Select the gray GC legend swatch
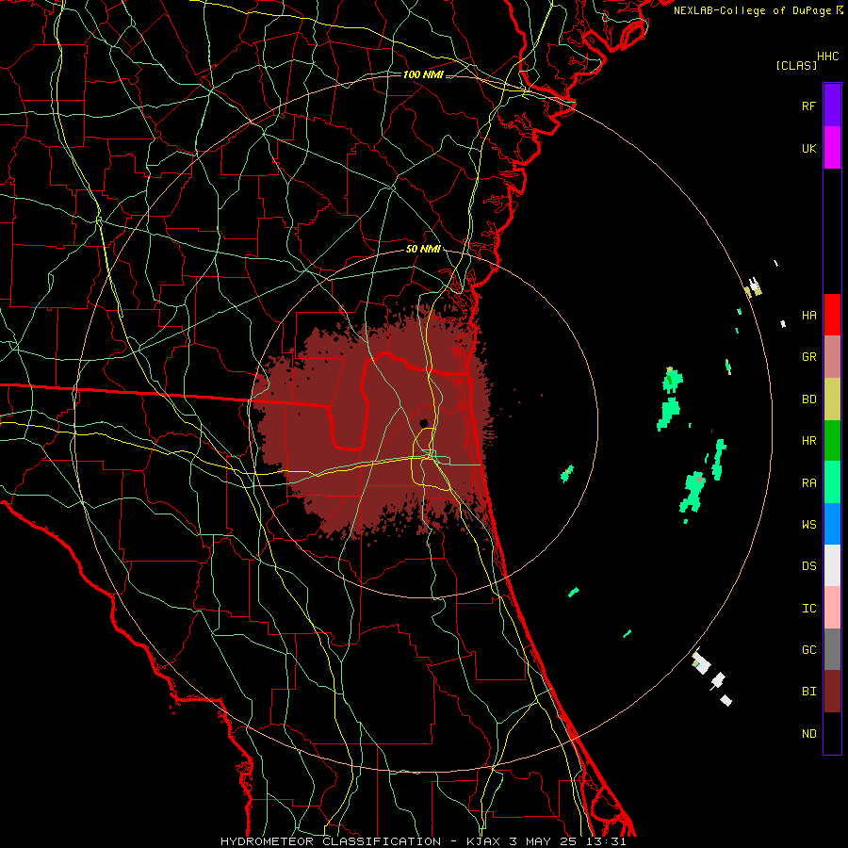 pyautogui.click(x=832, y=649)
